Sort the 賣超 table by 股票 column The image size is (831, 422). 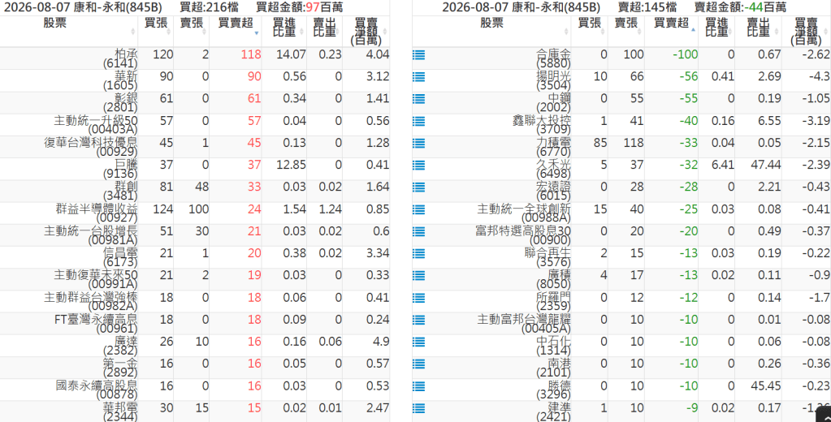pos(491,31)
